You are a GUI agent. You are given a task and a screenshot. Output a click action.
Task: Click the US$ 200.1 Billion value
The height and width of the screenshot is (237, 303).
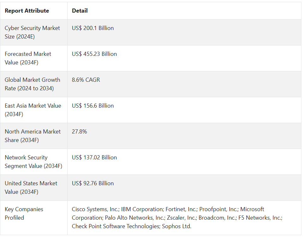93,28
